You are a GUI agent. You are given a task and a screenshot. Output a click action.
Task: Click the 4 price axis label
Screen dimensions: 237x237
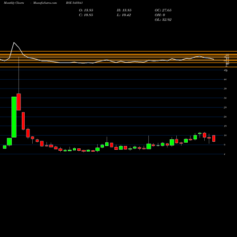pos(225,154)
